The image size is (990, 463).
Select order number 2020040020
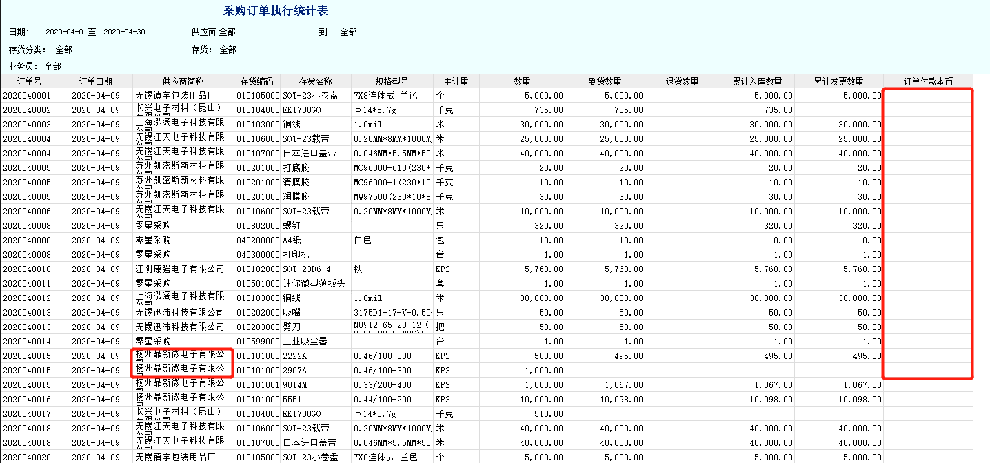(x=27, y=457)
